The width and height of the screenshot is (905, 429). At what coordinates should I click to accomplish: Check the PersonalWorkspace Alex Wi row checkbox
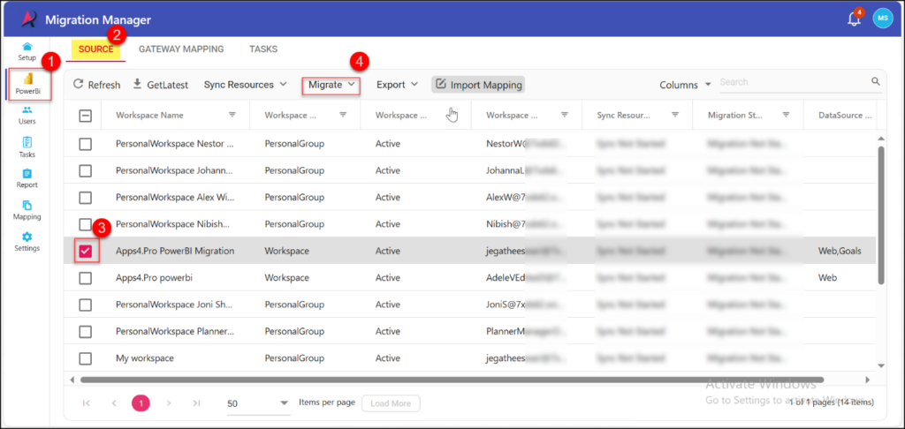coord(85,197)
